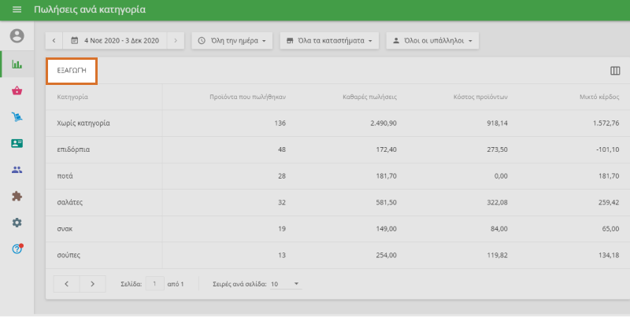630x317 pixels.
Task: Select the reports bar chart icon
Action: pos(17,64)
